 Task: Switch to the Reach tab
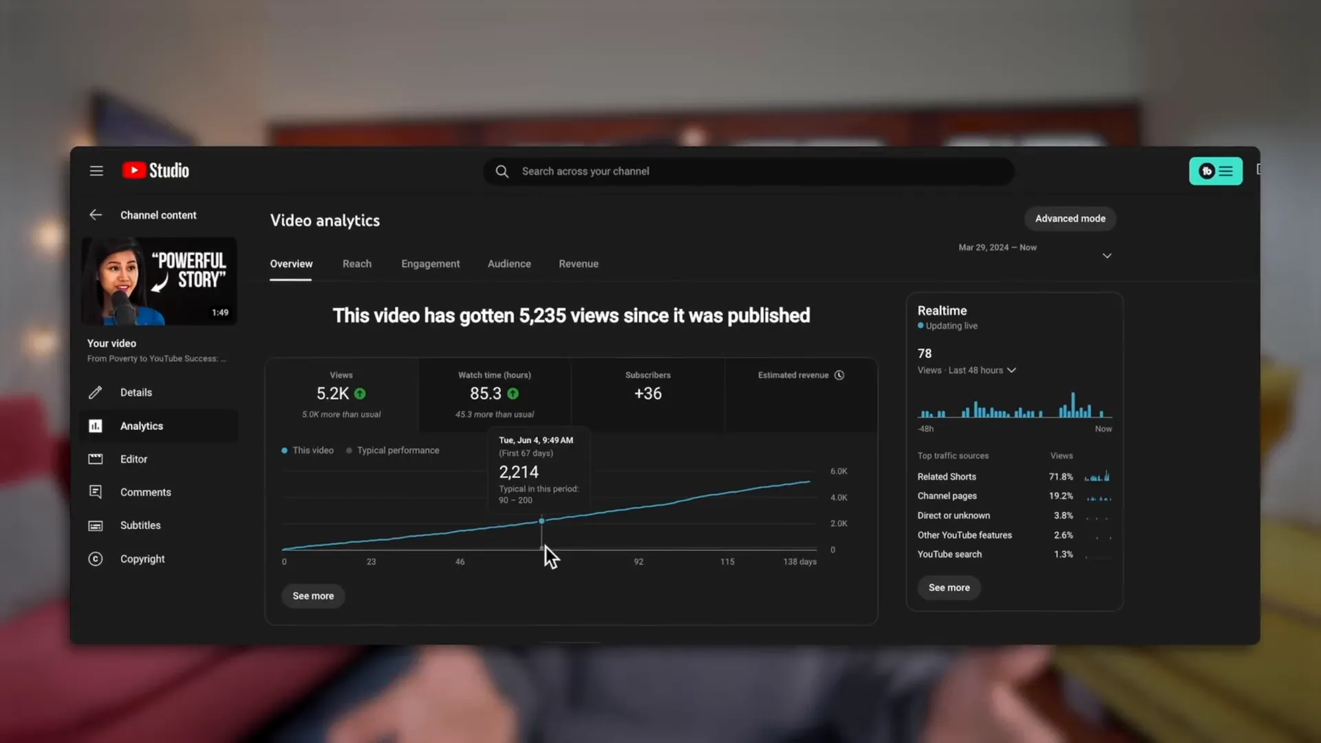pyautogui.click(x=356, y=263)
